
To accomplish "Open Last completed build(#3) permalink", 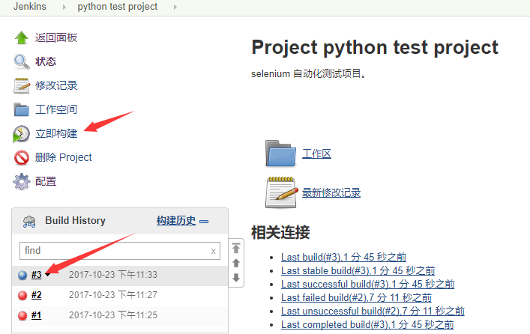I will pos(367,324).
